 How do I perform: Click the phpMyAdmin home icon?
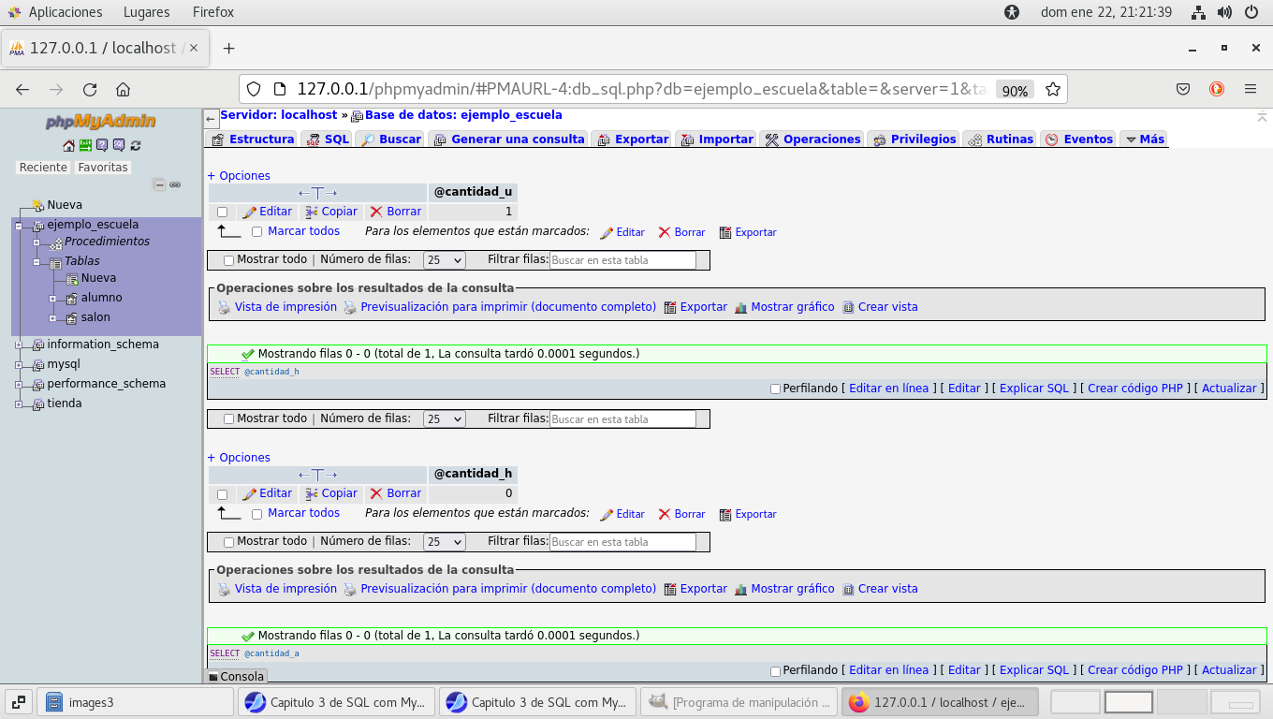(68, 145)
